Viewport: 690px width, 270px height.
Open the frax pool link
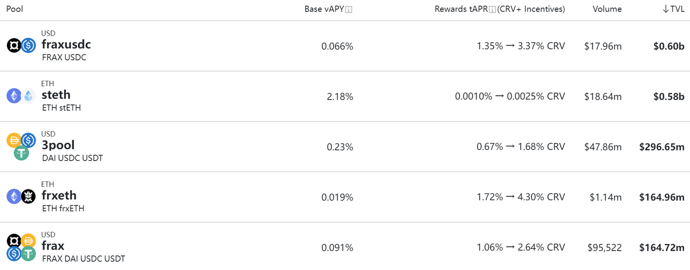pyautogui.click(x=53, y=246)
